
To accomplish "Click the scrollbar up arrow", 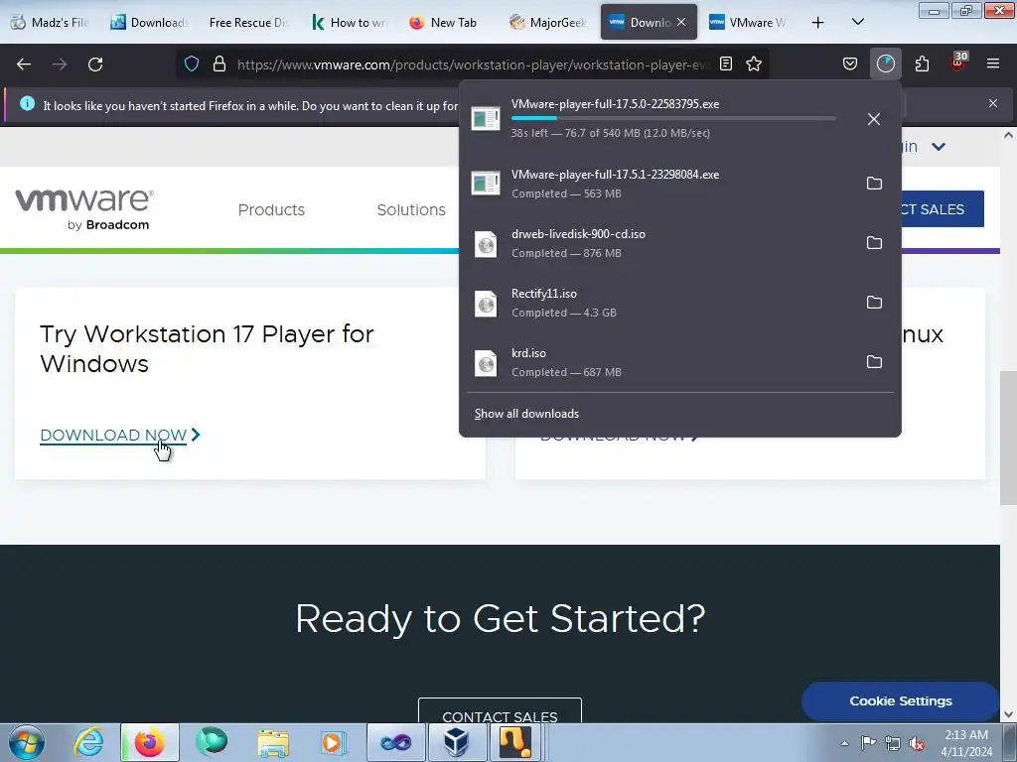I will click(x=1008, y=136).
